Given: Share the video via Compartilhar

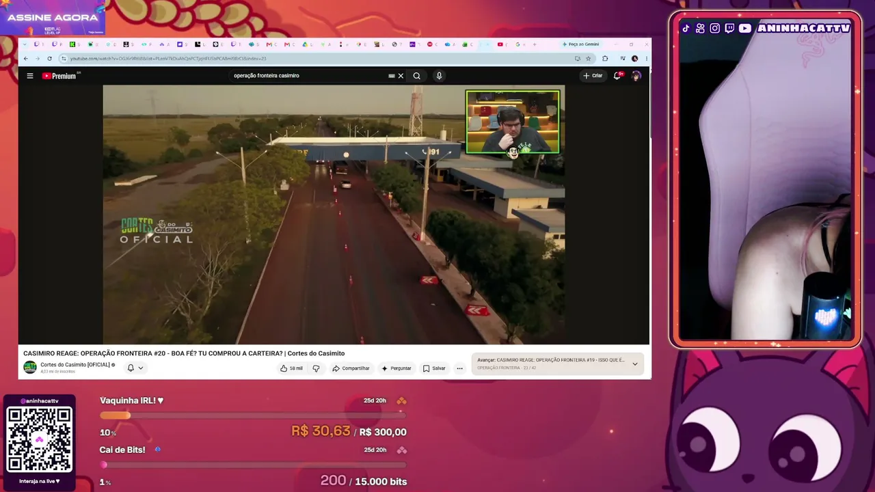Looking at the screenshot, I should tap(351, 368).
